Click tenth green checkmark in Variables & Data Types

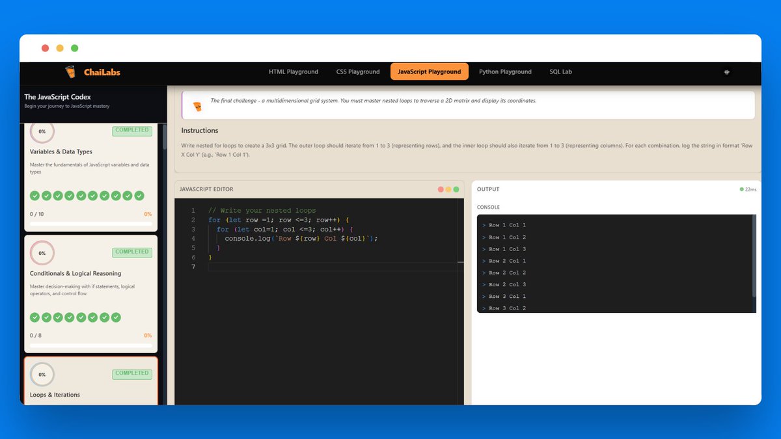point(139,195)
